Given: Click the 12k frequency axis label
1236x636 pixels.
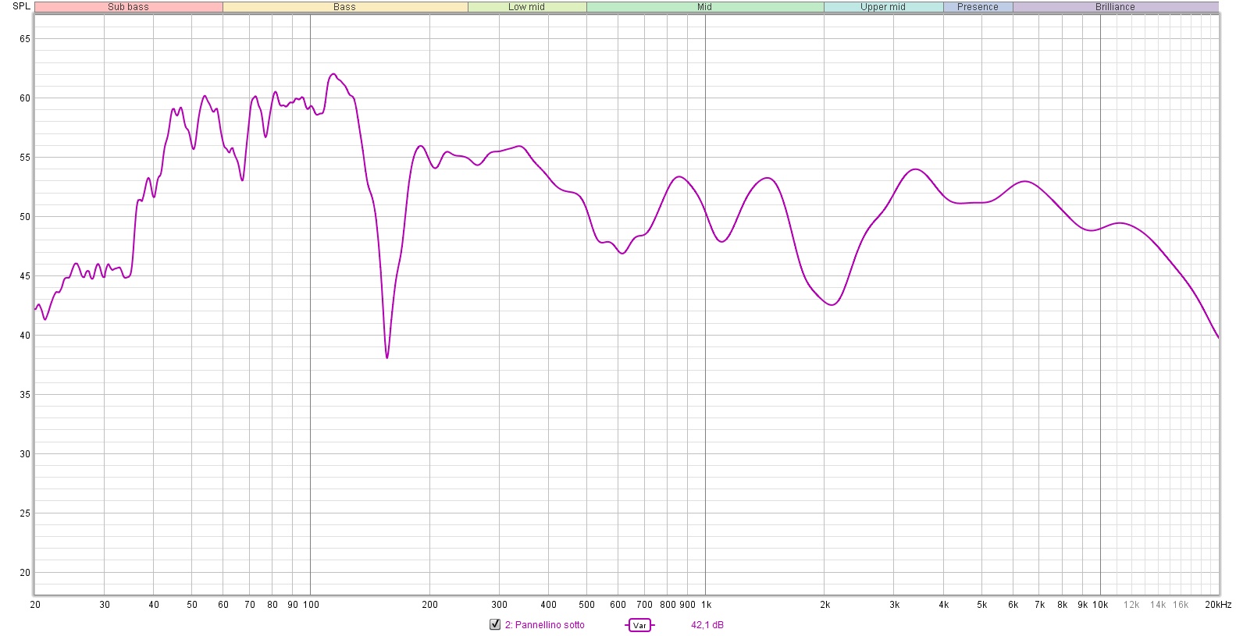Looking at the screenshot, I should 1131,605.
